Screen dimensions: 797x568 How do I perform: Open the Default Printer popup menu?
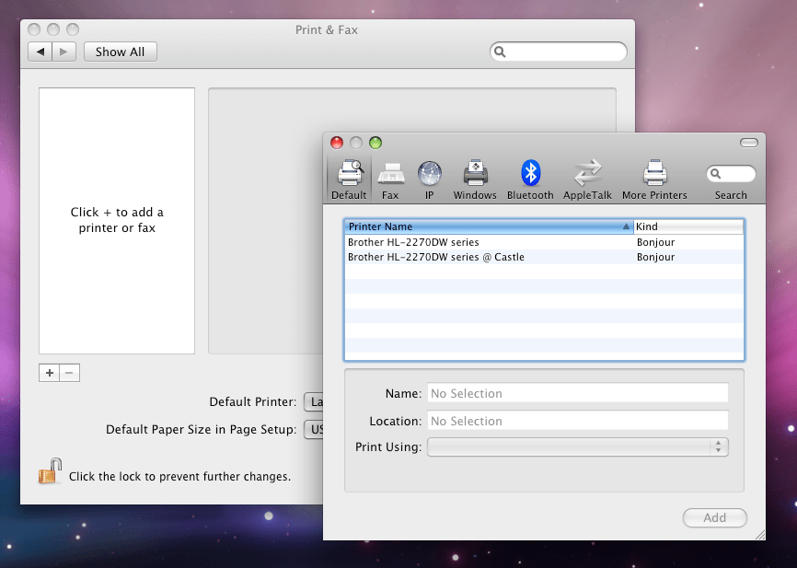pos(313,401)
